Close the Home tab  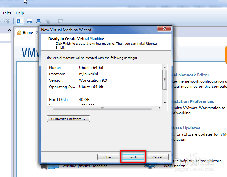(x=37, y=32)
